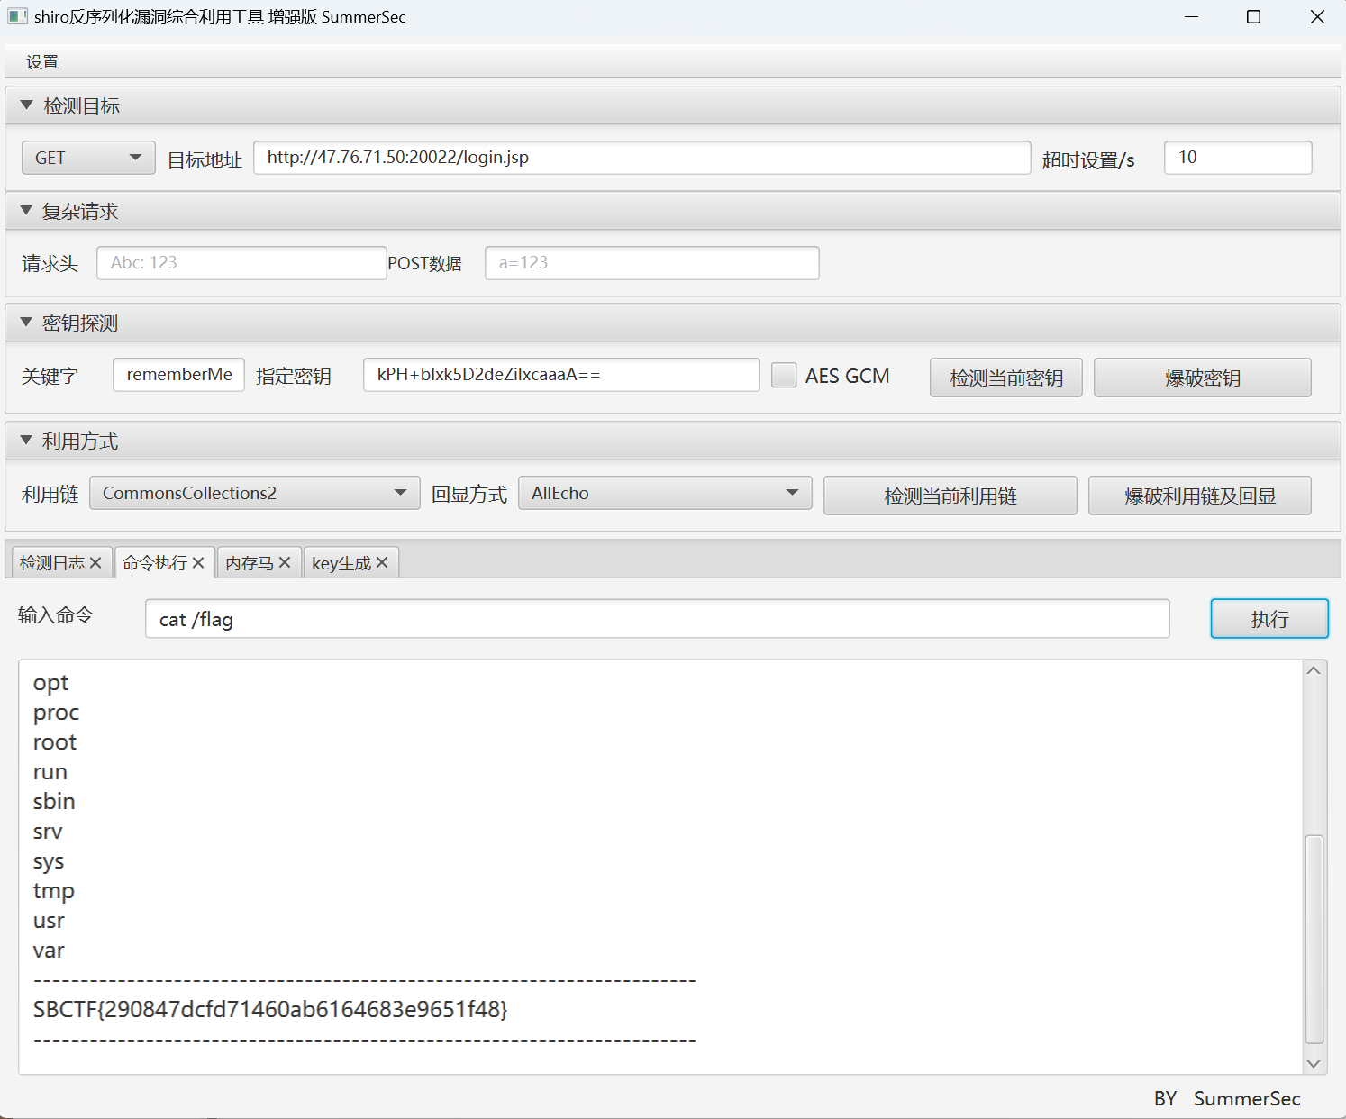Collapse the 复杂请求 section
The width and height of the screenshot is (1346, 1119).
click(26, 211)
